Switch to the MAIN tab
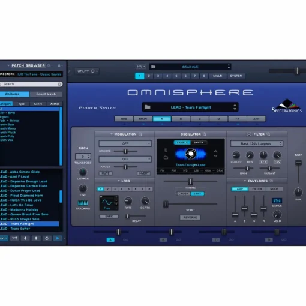Viewport: 306px width, 306px height. point(143,119)
